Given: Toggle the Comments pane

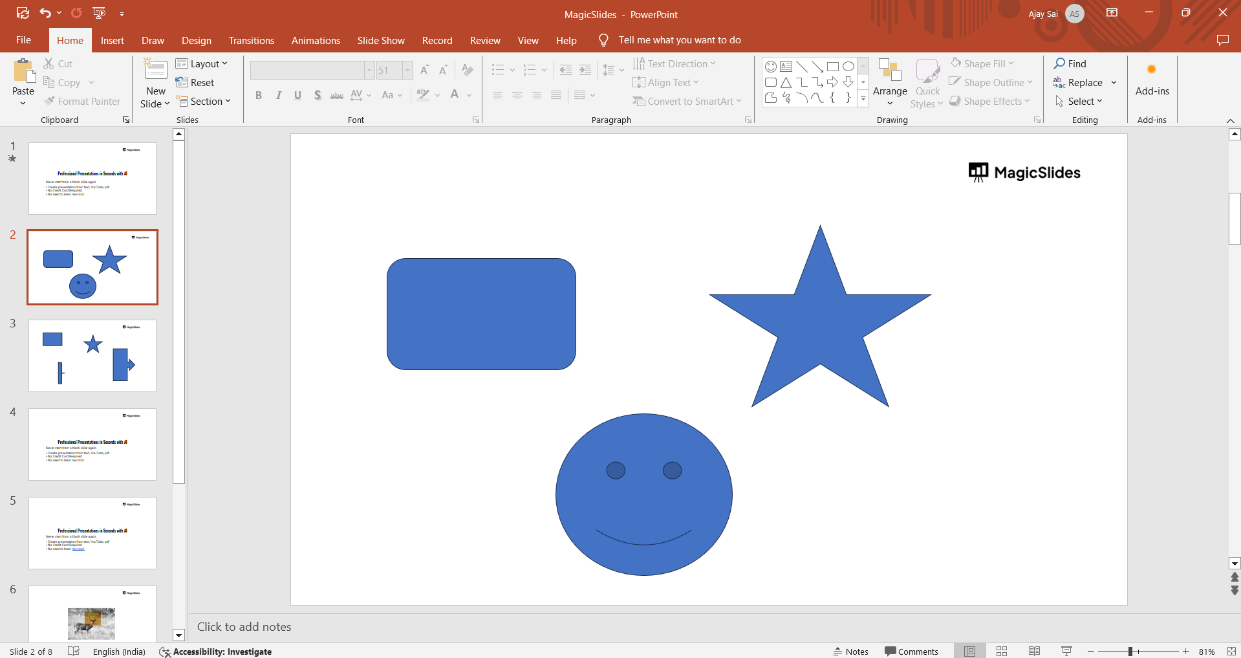Looking at the screenshot, I should 911,652.
